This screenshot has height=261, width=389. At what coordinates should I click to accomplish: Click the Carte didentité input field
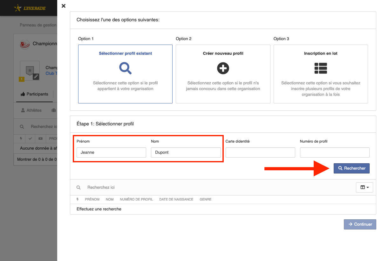(260, 152)
